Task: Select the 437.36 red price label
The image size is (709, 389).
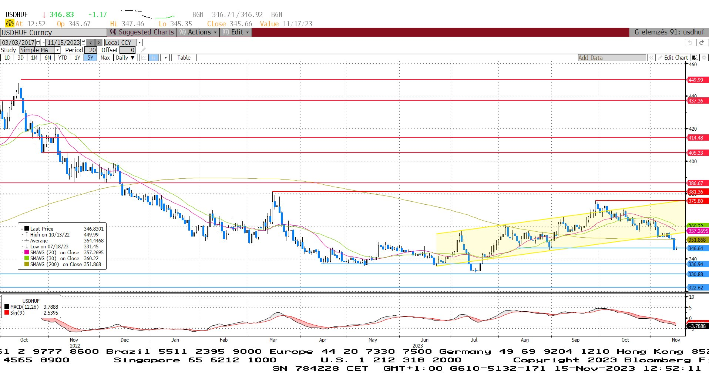Action: (697, 101)
